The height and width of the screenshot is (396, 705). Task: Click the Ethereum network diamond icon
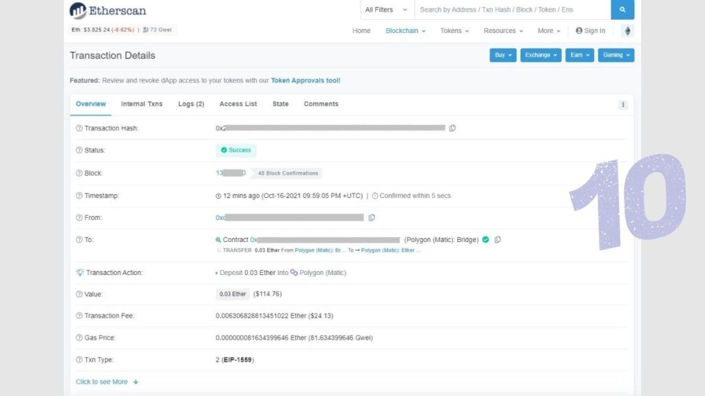pos(628,30)
